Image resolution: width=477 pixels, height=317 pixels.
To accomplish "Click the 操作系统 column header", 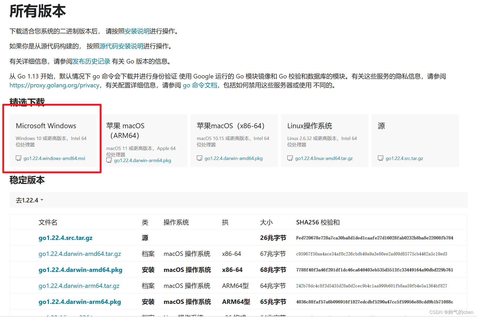I will pos(176,222).
